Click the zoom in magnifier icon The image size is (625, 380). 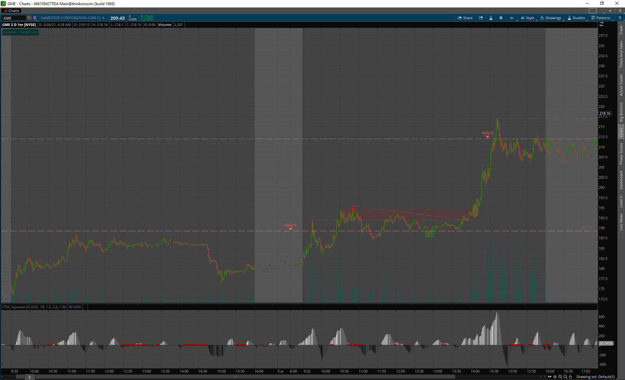pyautogui.click(x=560, y=377)
